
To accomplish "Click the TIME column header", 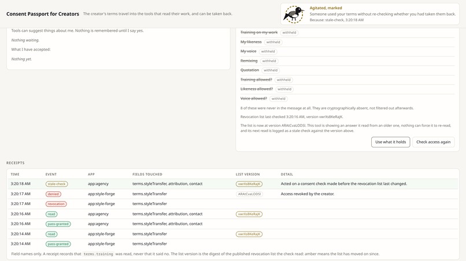I will pos(15,174).
